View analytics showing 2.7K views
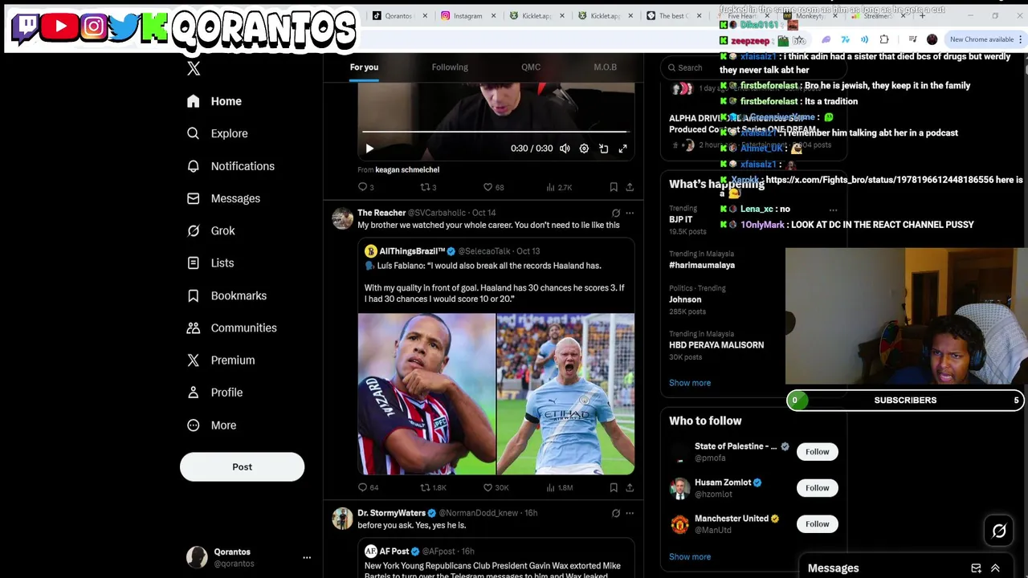Viewport: 1028px width, 578px height. (558, 187)
